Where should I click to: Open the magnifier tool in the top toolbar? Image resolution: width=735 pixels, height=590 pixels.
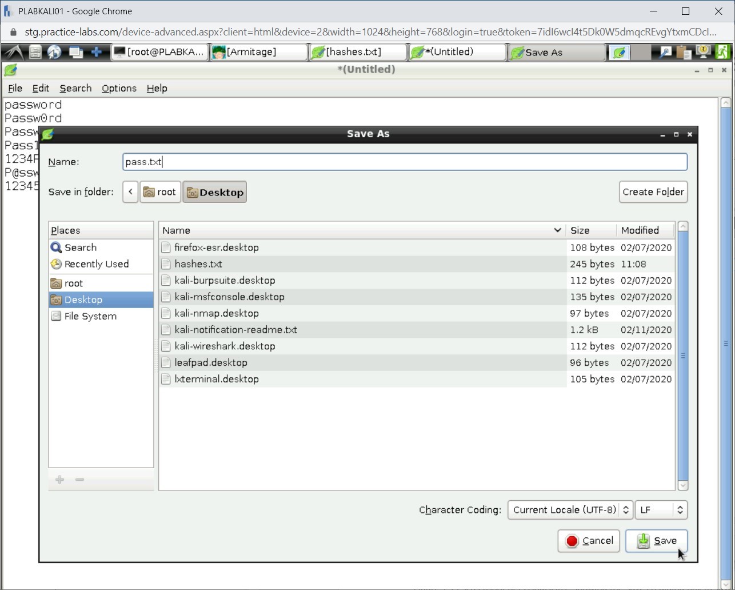pyautogui.click(x=665, y=52)
